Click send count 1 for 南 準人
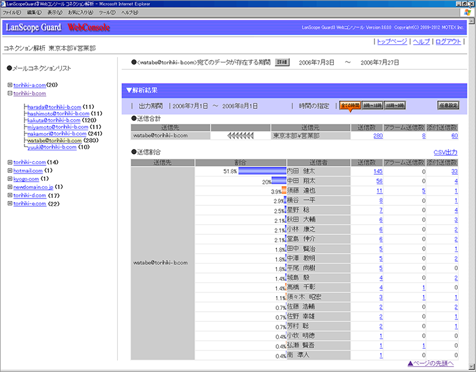 (x=381, y=355)
